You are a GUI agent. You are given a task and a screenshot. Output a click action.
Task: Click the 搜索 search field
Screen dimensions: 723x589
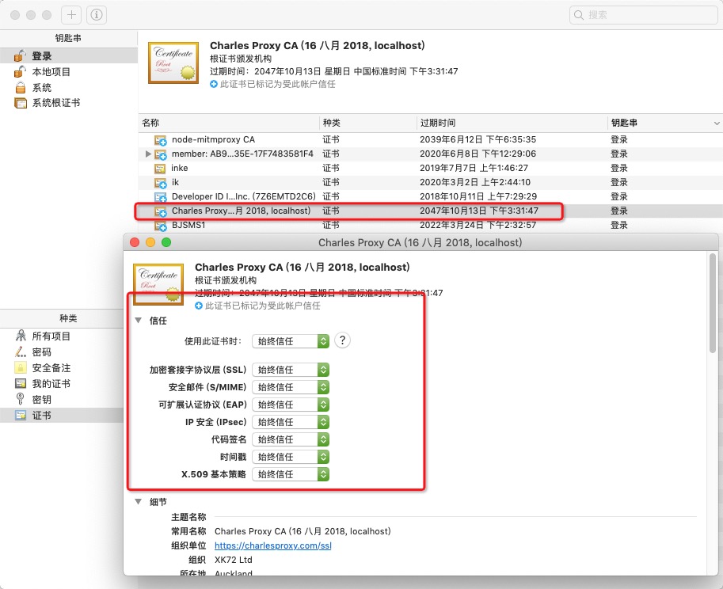(x=644, y=15)
